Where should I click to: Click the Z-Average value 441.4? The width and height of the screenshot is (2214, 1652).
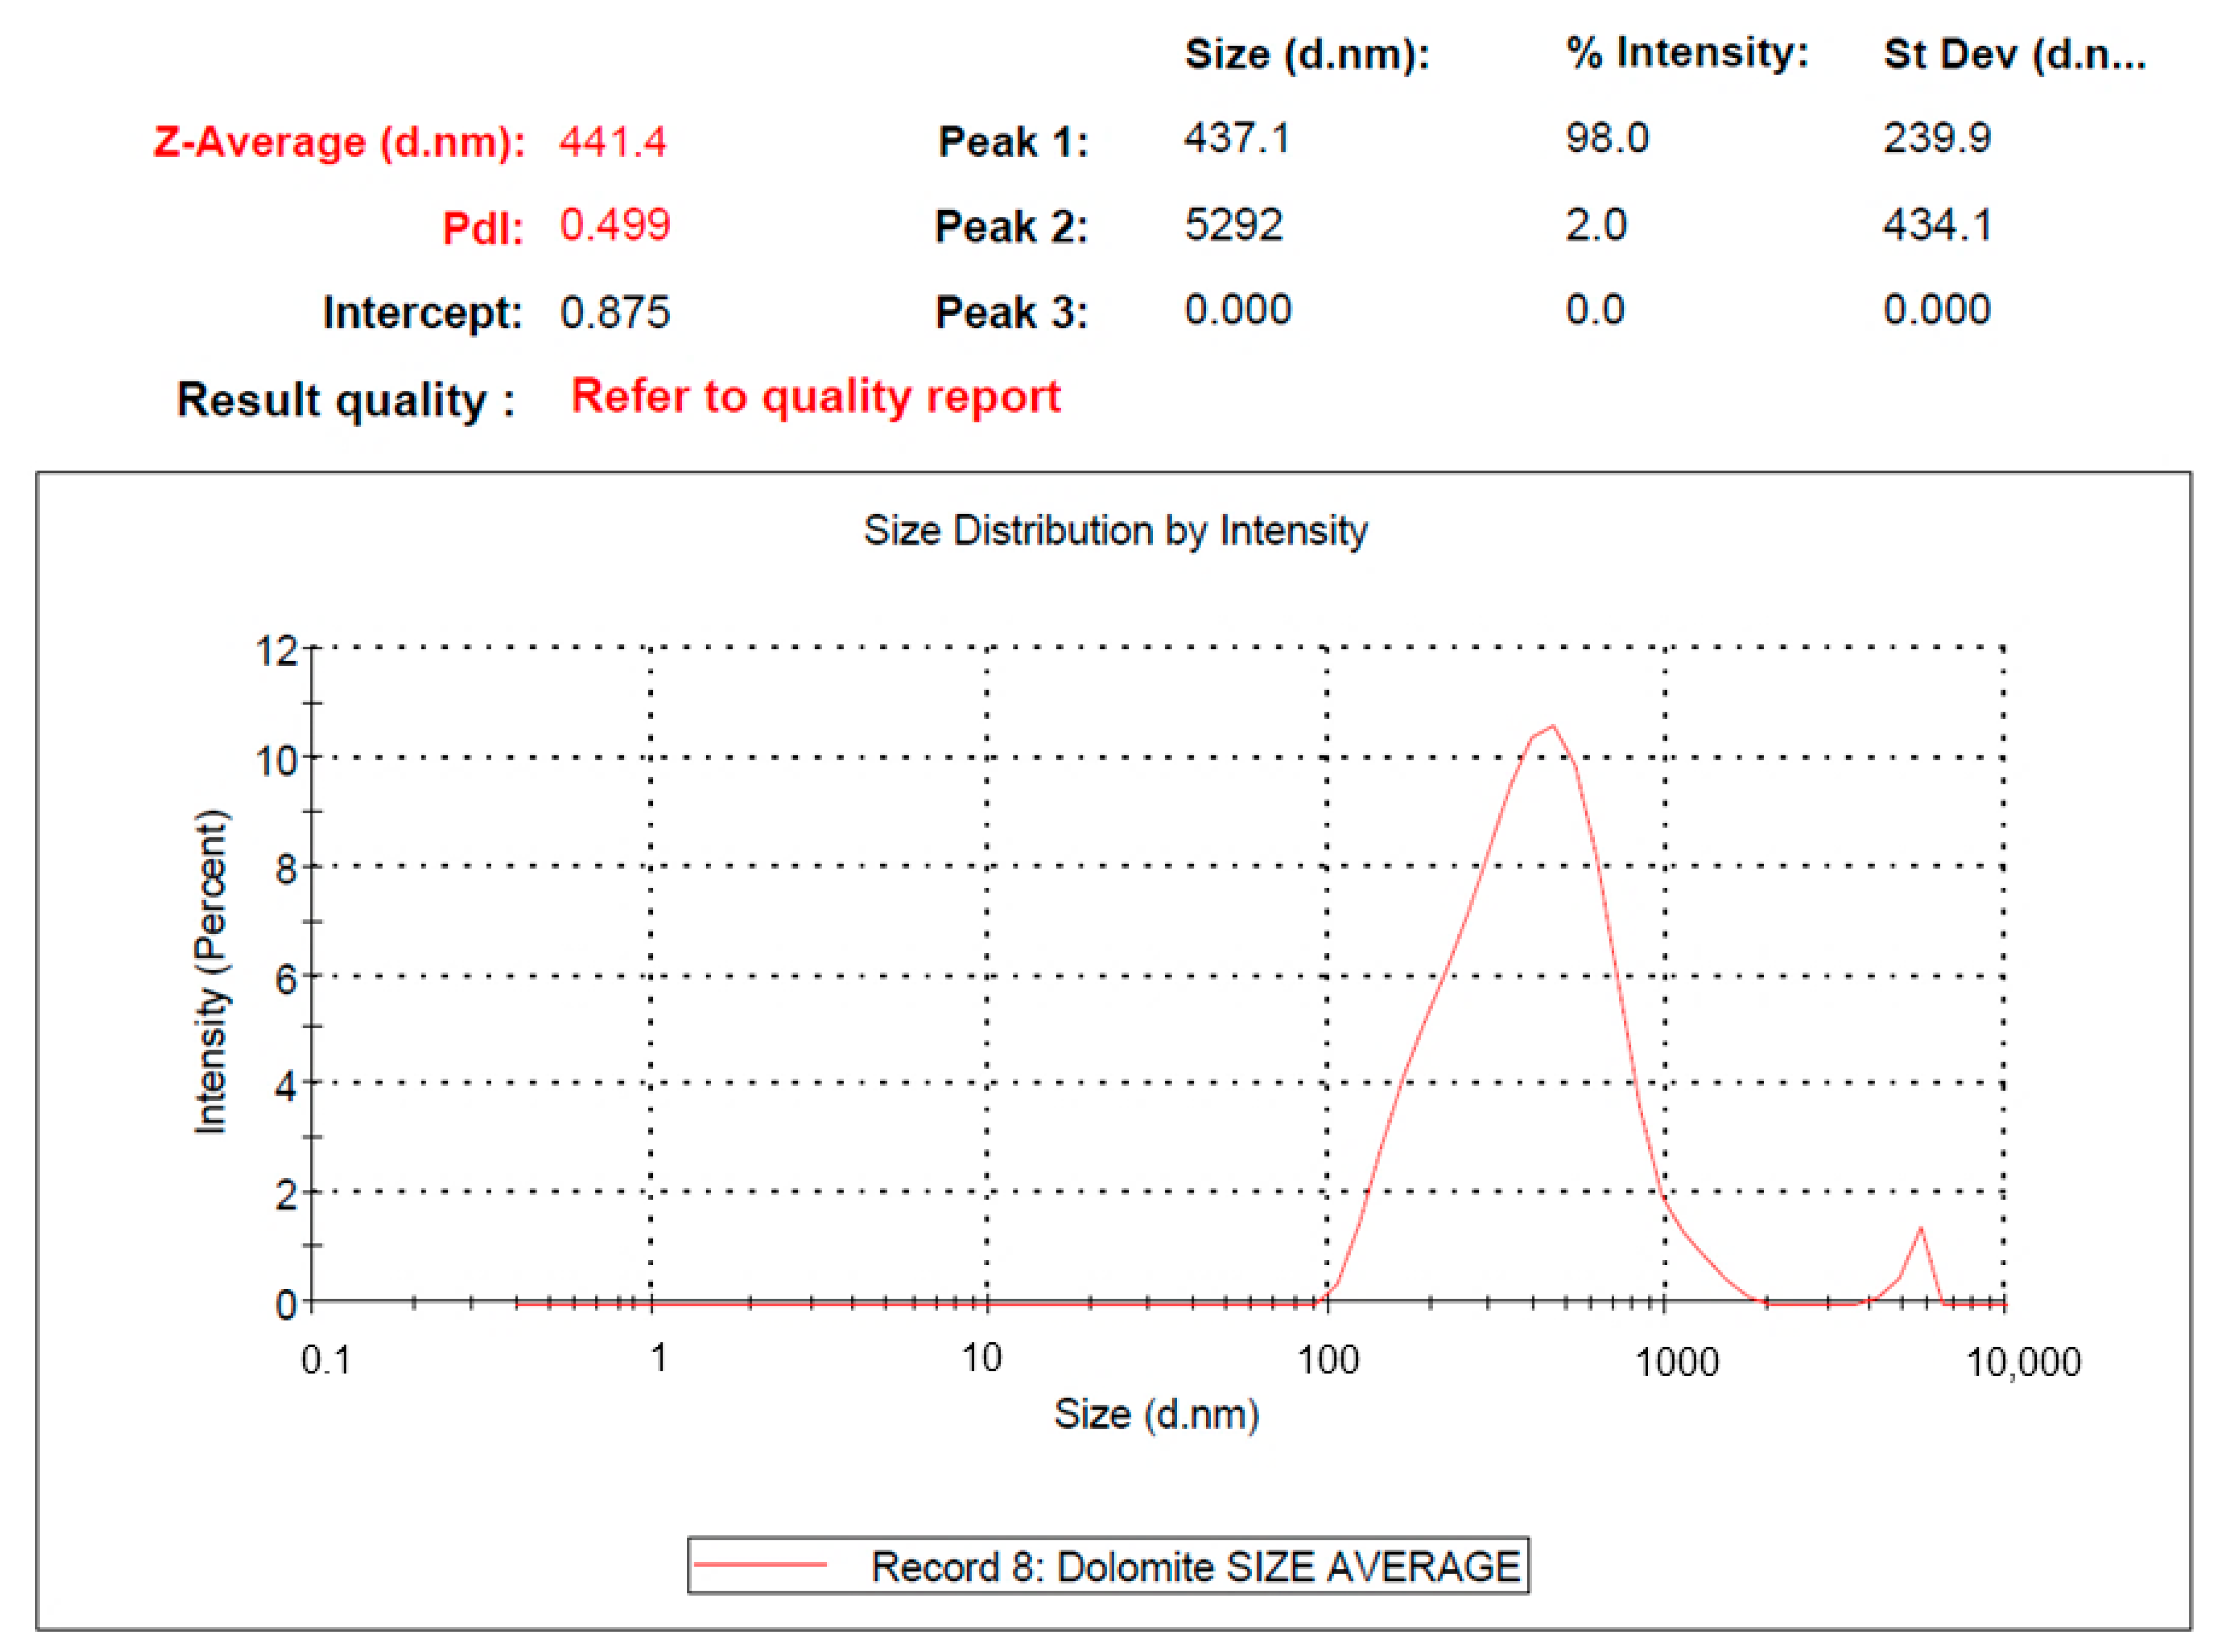coord(612,142)
